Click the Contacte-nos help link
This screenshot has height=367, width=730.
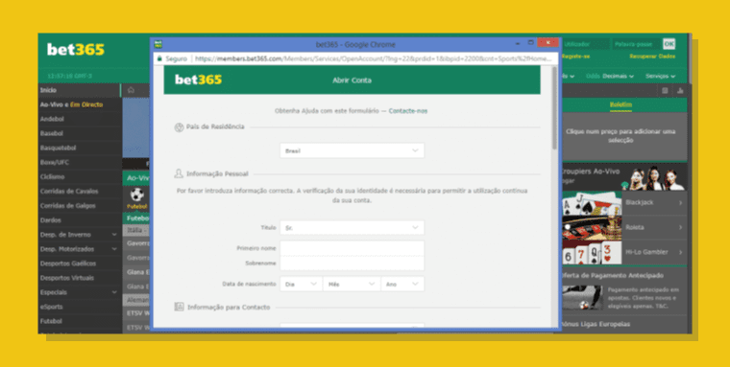point(408,111)
